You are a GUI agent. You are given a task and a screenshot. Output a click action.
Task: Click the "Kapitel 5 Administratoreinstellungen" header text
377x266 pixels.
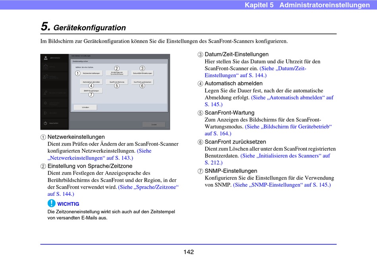click(x=307, y=5)
